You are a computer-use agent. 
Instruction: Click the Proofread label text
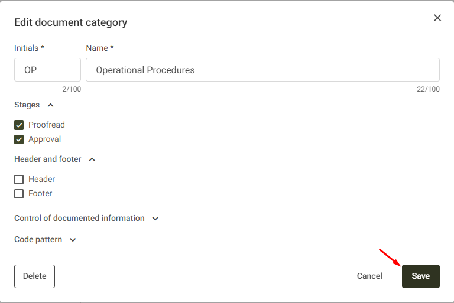coord(47,125)
